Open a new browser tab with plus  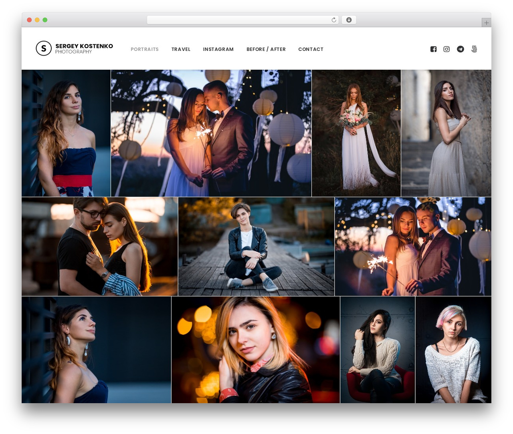pyautogui.click(x=486, y=23)
